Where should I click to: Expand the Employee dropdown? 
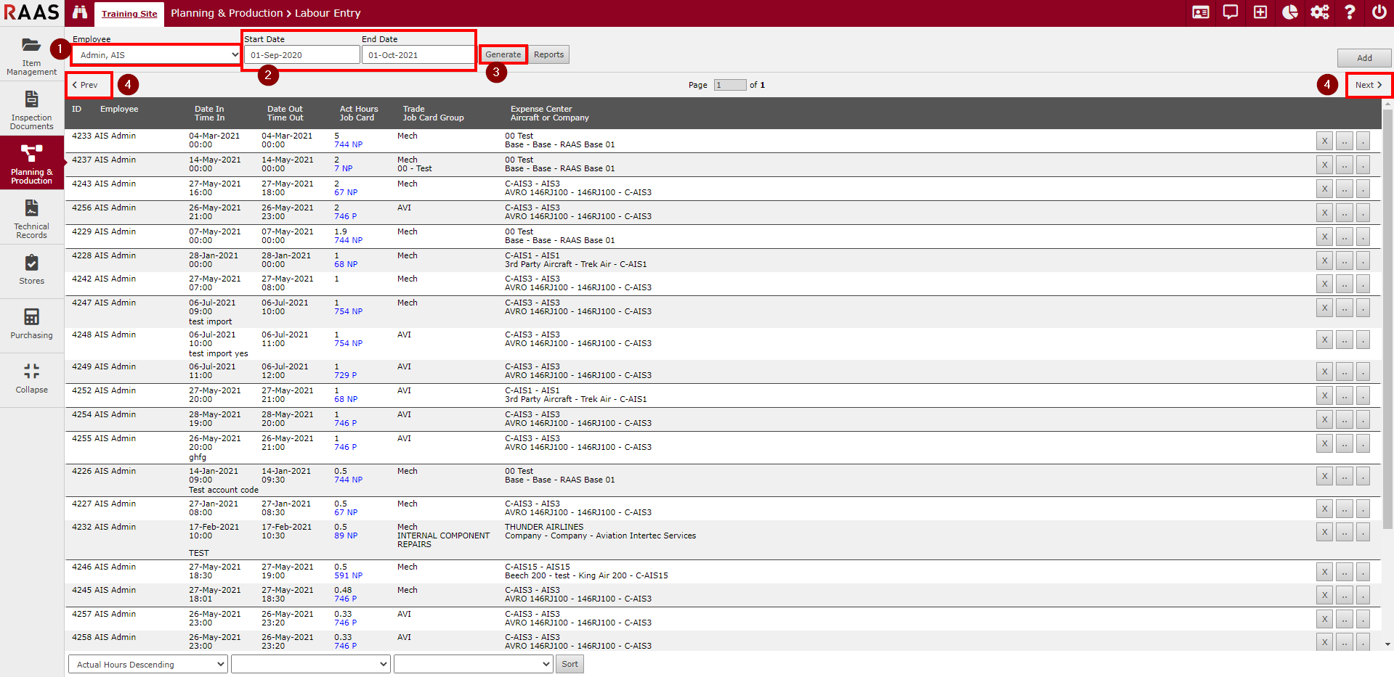157,55
